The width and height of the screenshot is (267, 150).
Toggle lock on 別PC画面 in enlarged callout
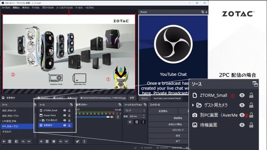[251, 115]
